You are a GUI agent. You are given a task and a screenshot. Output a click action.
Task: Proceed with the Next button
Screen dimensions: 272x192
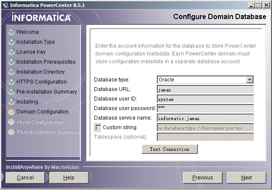tap(246, 178)
